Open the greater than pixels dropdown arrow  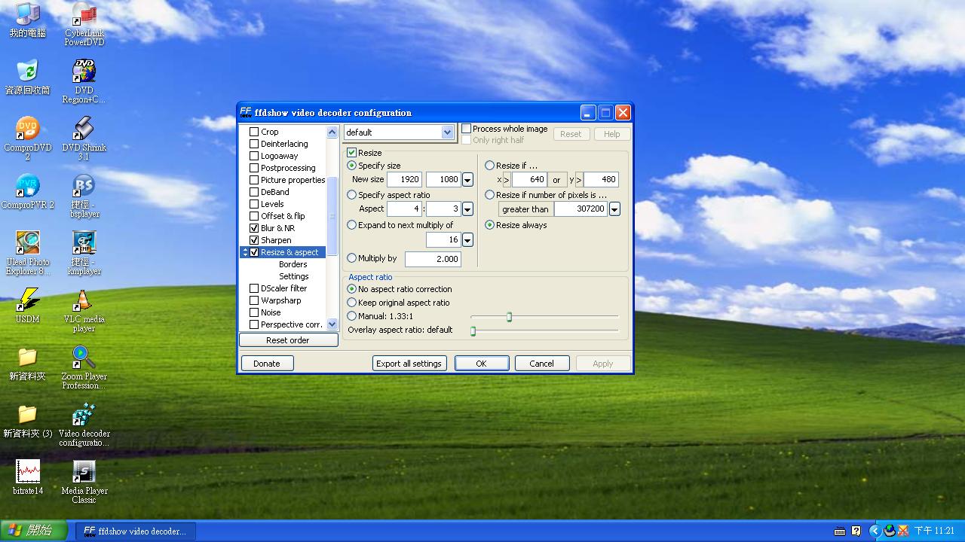point(614,209)
